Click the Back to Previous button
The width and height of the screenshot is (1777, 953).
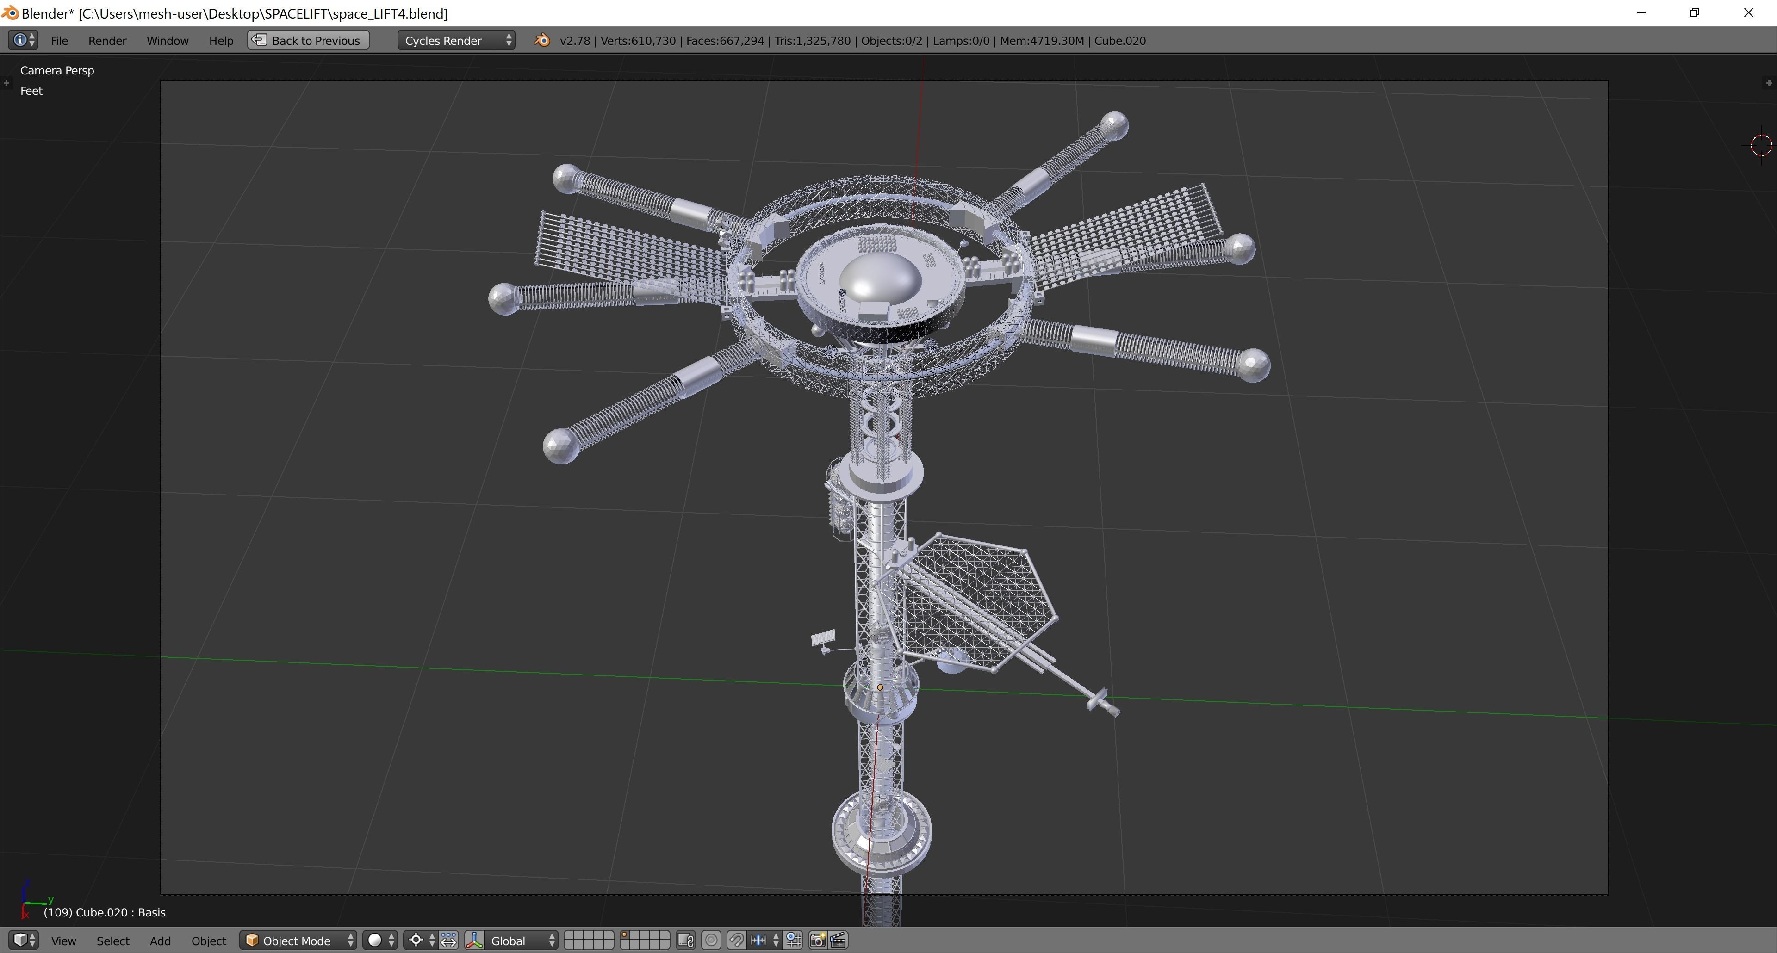308,41
